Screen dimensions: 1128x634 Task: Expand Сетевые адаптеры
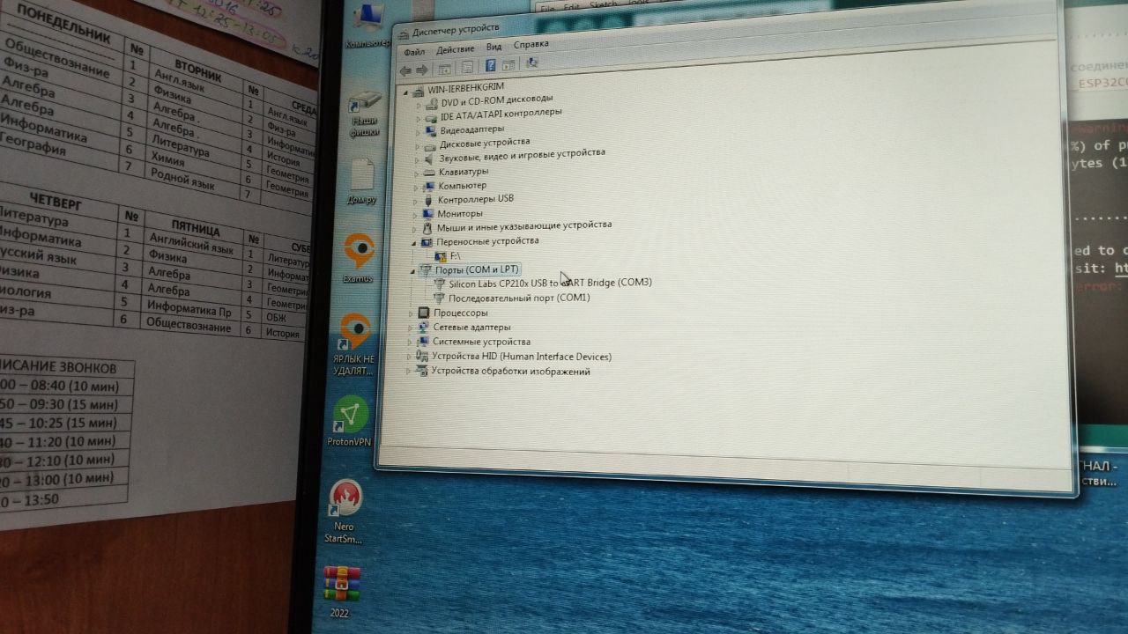coord(411,328)
